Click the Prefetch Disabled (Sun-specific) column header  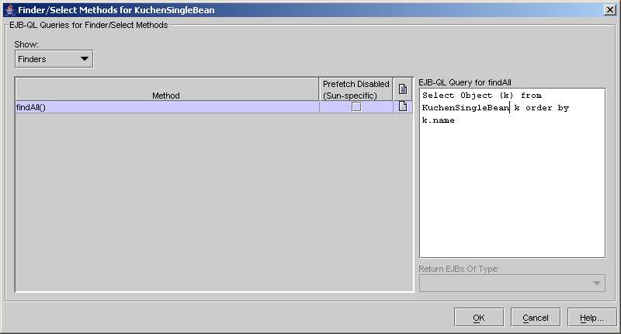pyautogui.click(x=356, y=89)
